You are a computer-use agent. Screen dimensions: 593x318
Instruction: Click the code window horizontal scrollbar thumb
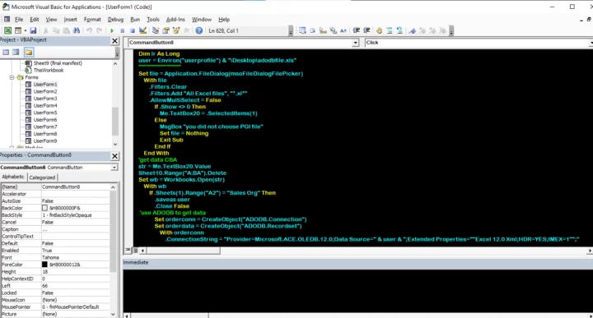pyautogui.click(x=184, y=250)
